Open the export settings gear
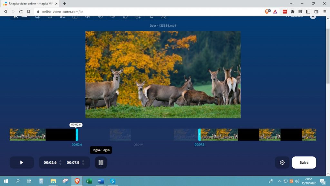330x186 pixels. (282, 163)
